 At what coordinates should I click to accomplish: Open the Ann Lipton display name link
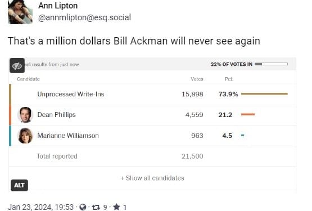click(58, 6)
